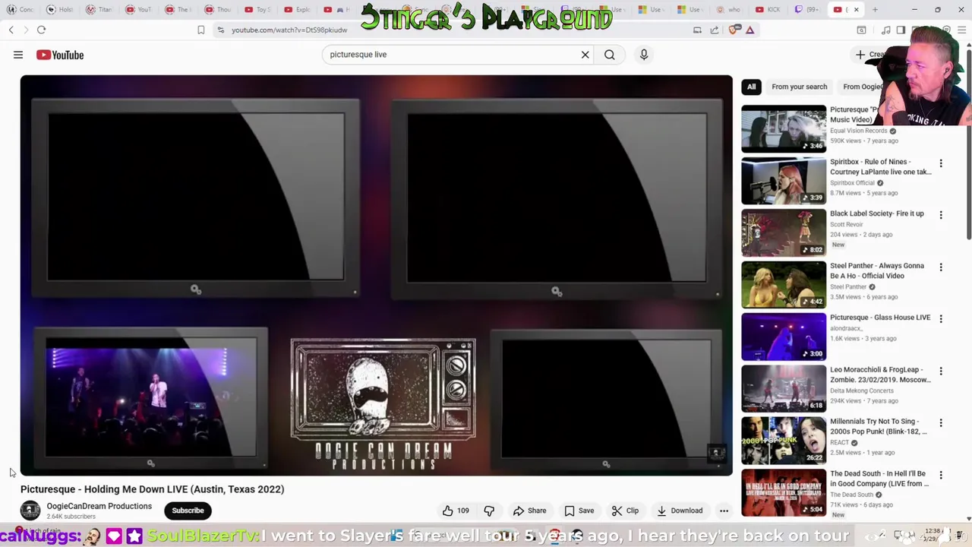Image resolution: width=972 pixels, height=547 pixels.
Task: Open options menu for Spiritbox Rule of Nines
Action: tap(941, 163)
